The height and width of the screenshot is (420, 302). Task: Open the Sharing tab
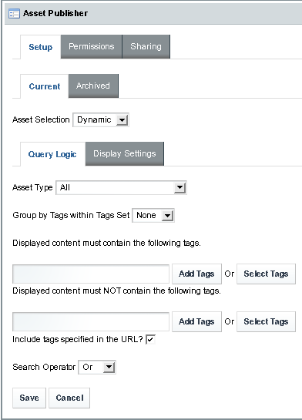pyautogui.click(x=146, y=46)
